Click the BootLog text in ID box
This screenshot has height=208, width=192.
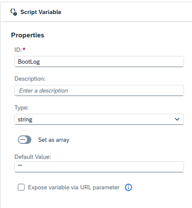coord(29,62)
